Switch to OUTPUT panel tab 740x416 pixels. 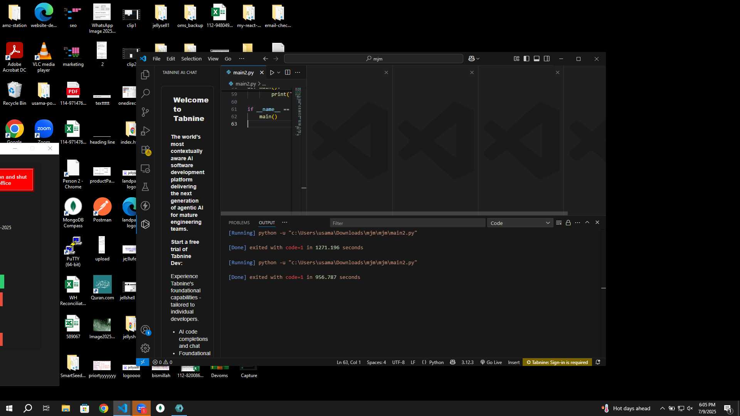[x=267, y=223]
